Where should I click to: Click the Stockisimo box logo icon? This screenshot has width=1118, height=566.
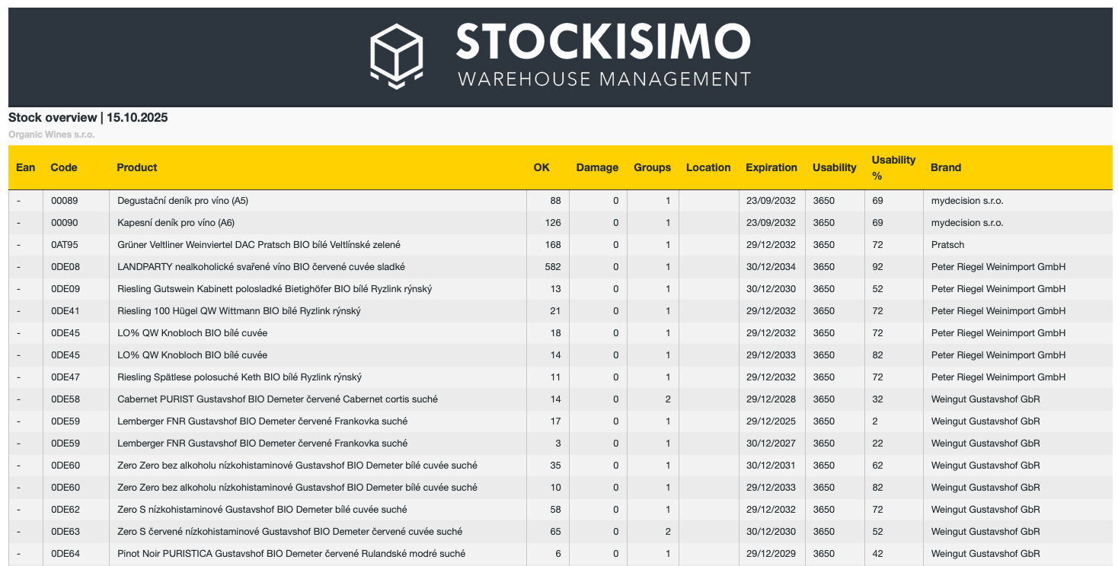395,56
